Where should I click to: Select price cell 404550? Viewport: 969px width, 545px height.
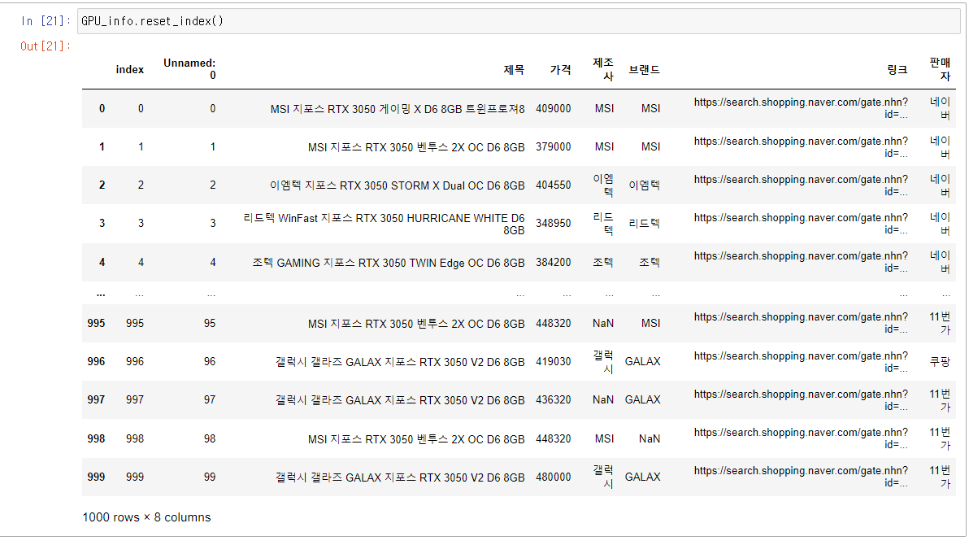[553, 185]
